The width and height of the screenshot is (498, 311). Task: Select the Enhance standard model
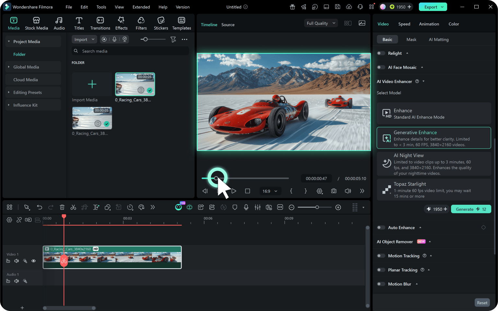pos(434,113)
